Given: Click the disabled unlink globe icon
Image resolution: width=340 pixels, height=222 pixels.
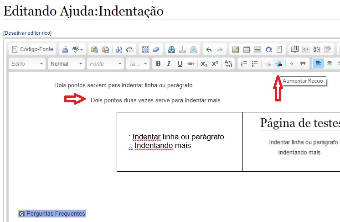Looking at the screenshot, I should (194, 49).
